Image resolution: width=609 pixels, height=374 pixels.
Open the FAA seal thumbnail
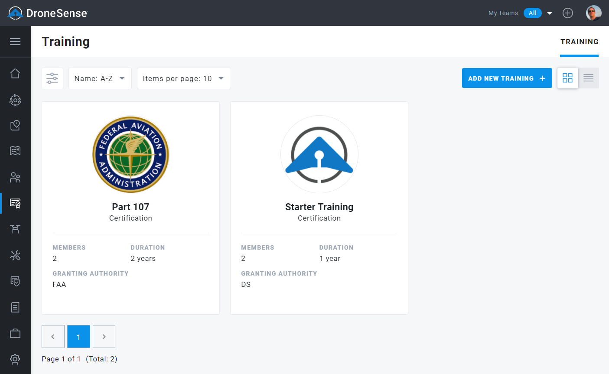point(130,154)
